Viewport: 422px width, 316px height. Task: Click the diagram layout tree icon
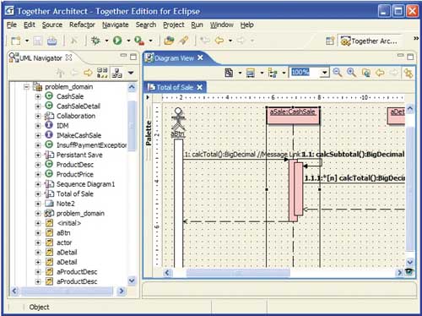[273, 73]
